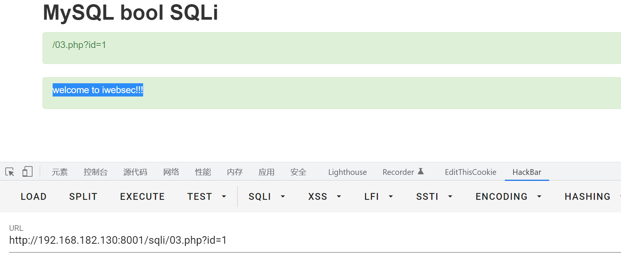Switch to the 网络 tab
The image size is (621, 260).
[171, 171]
